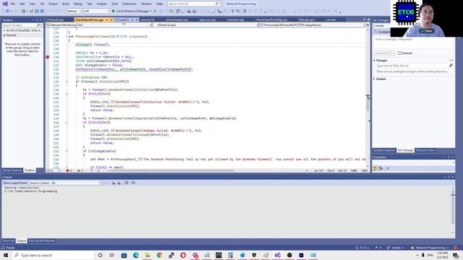This screenshot has width=463, height=260.
Task: Open the x64 platform dropdown
Action: (x=96, y=11)
